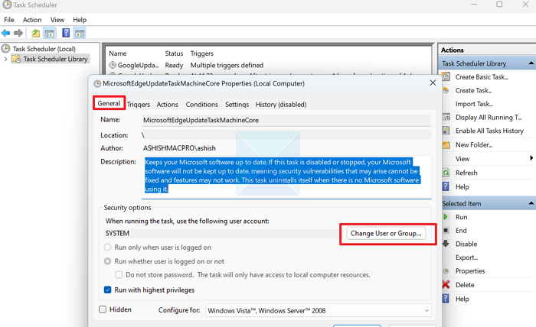The height and width of the screenshot is (327, 536).
Task: Uncheck Run with highest privileges
Action: pyautogui.click(x=108, y=290)
